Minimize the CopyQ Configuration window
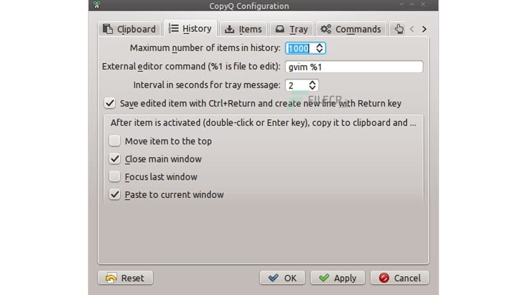Image resolution: width=510 pixels, height=295 pixels. click(x=401, y=4)
